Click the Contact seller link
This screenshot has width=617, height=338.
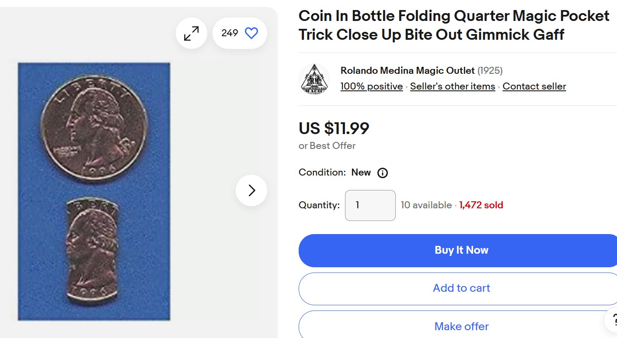(534, 86)
